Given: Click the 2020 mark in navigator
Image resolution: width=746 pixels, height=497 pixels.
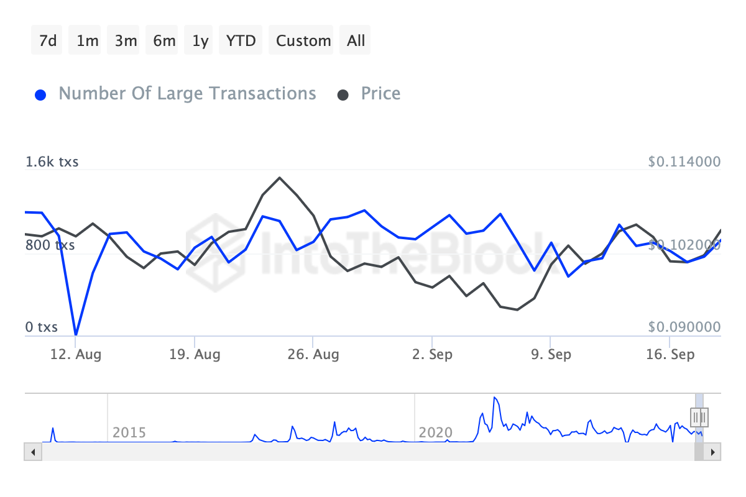Looking at the screenshot, I should (436, 432).
